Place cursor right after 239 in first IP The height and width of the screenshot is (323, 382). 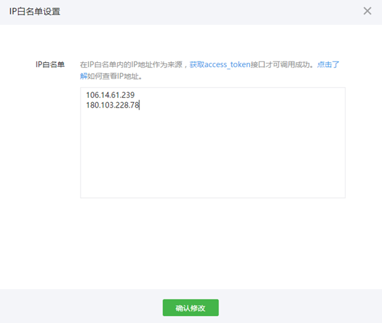click(x=135, y=95)
